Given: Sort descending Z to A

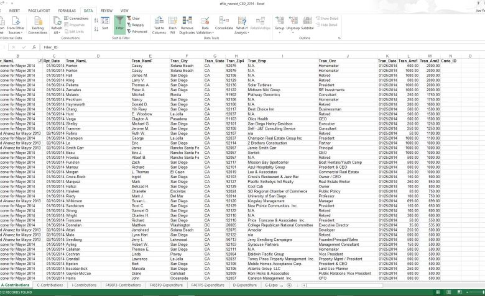Looking at the screenshot, I should [96, 29].
